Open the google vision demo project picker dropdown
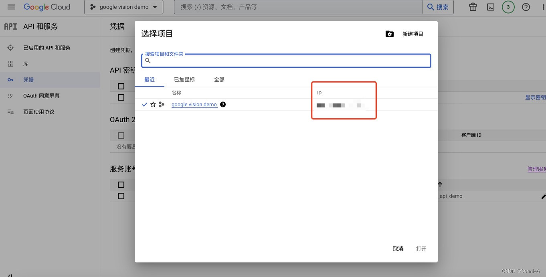The height and width of the screenshot is (277, 546). pos(123,6)
